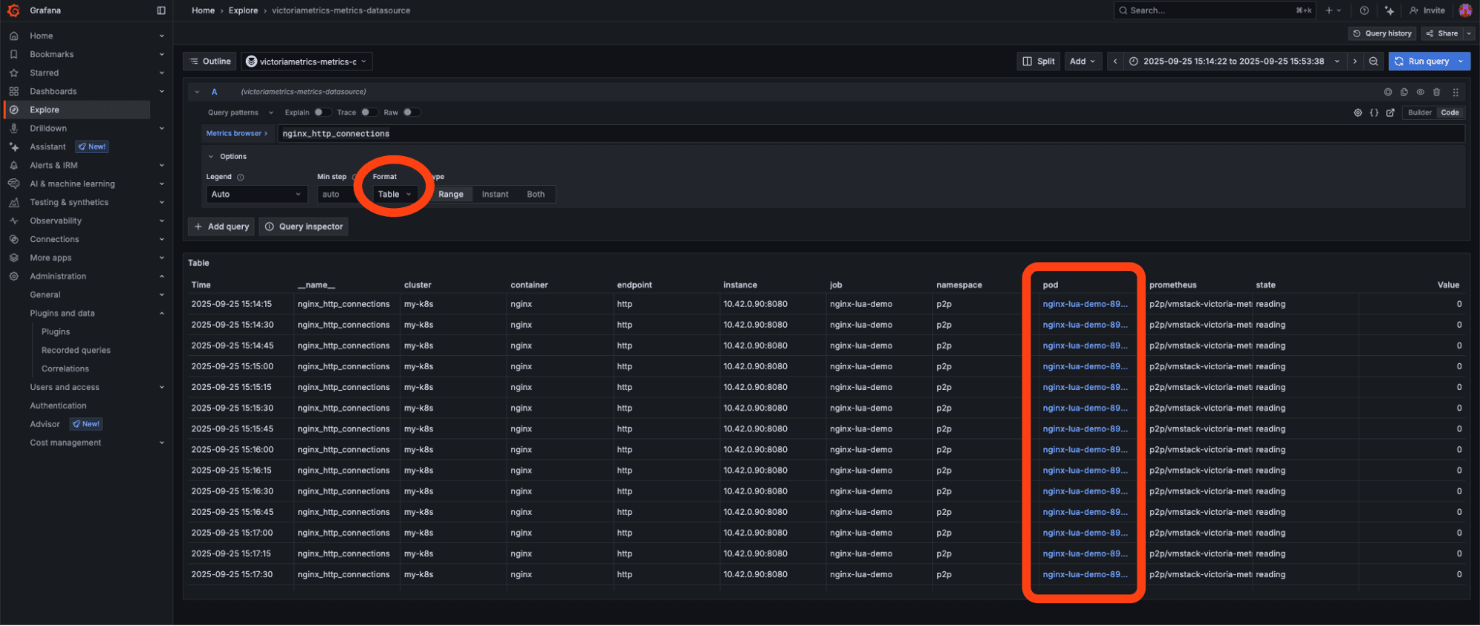Image resolution: width=1480 pixels, height=626 pixels.
Task: Shift time range forward with right arrow
Action: [x=1355, y=61]
